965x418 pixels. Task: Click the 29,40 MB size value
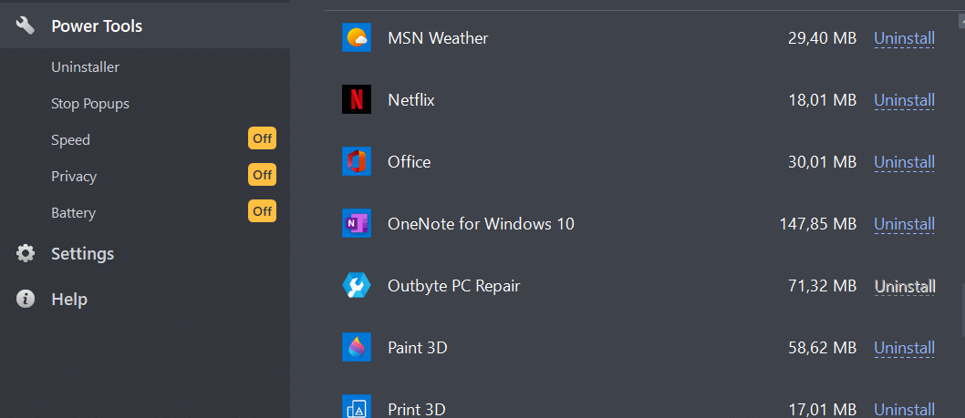click(822, 39)
